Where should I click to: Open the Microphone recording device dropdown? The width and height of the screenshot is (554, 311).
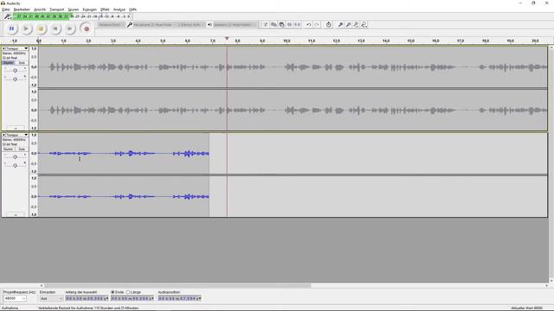coord(153,25)
